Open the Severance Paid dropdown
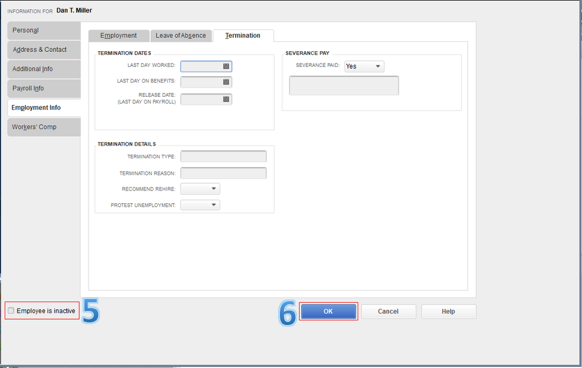This screenshot has height=368, width=582. pyautogui.click(x=364, y=66)
